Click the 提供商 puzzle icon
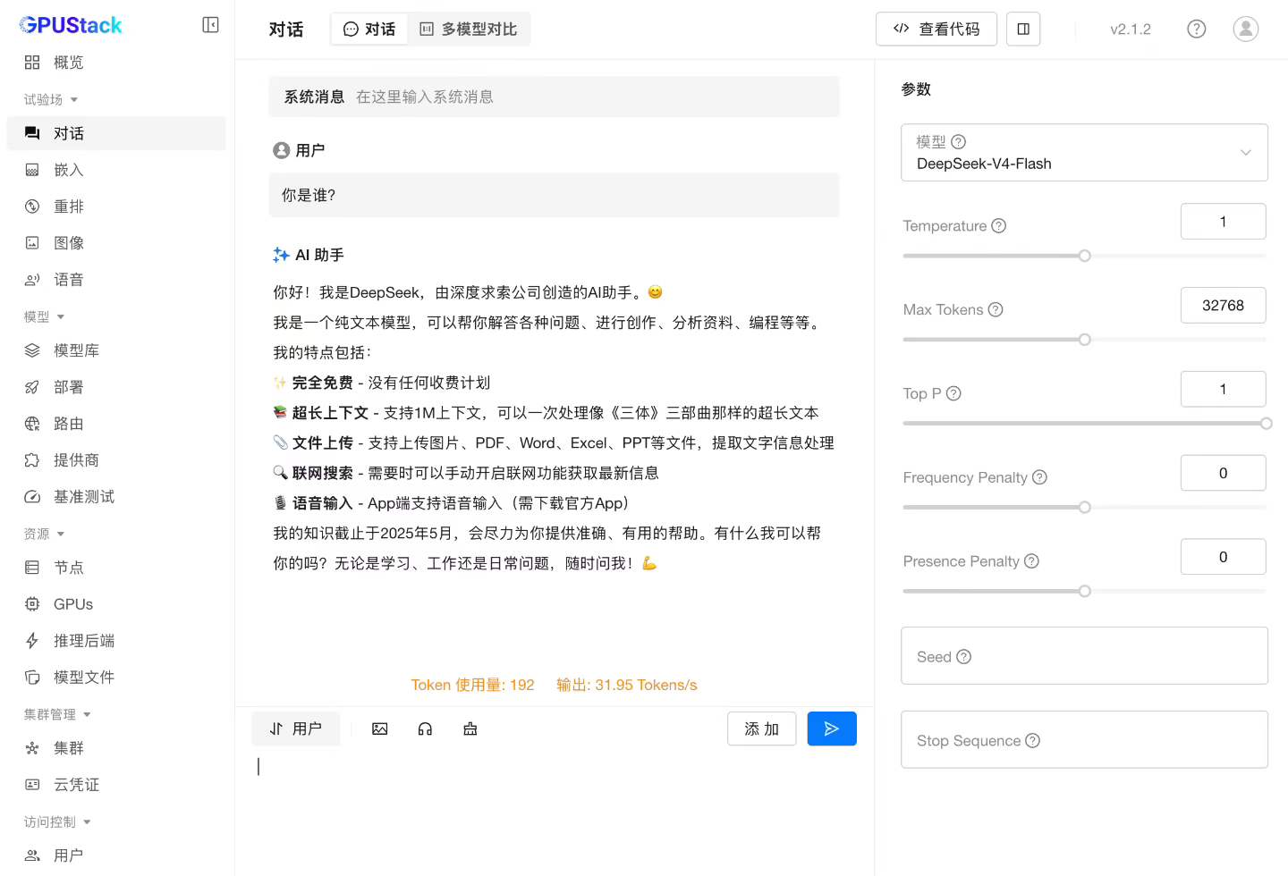Screen dimensions: 1288x876 [32, 460]
